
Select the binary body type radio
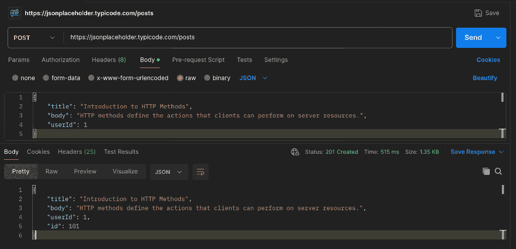pyautogui.click(x=207, y=78)
